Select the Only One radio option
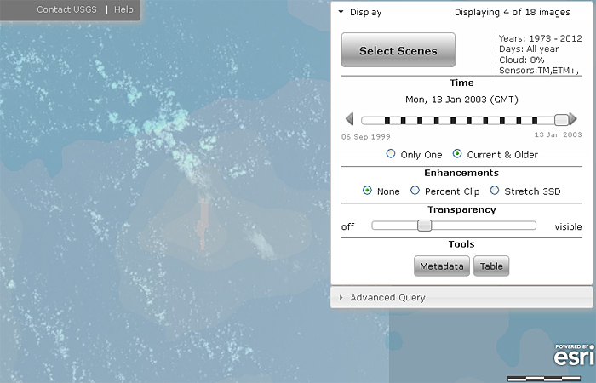This screenshot has height=383, width=596. click(390, 154)
